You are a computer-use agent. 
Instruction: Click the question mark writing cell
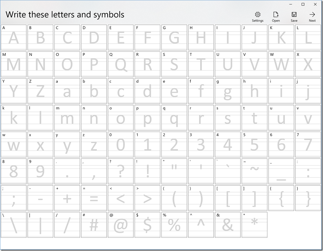click(x=121, y=171)
